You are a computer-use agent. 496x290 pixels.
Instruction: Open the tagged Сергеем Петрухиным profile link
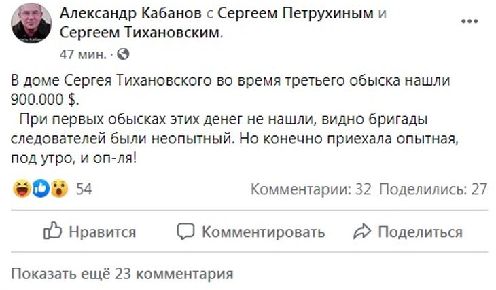coord(296,14)
